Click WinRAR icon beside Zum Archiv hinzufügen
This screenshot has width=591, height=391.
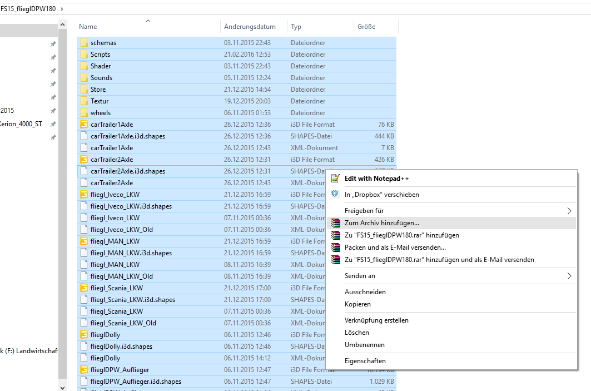(335, 223)
